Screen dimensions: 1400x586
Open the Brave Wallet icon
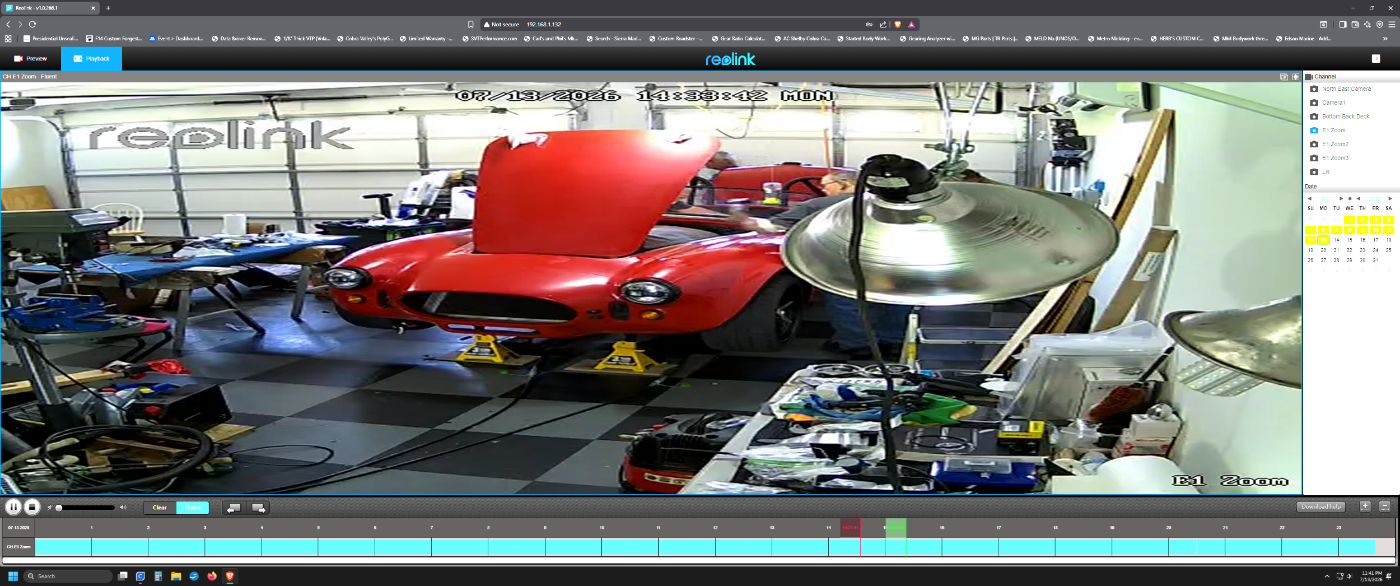point(1355,24)
